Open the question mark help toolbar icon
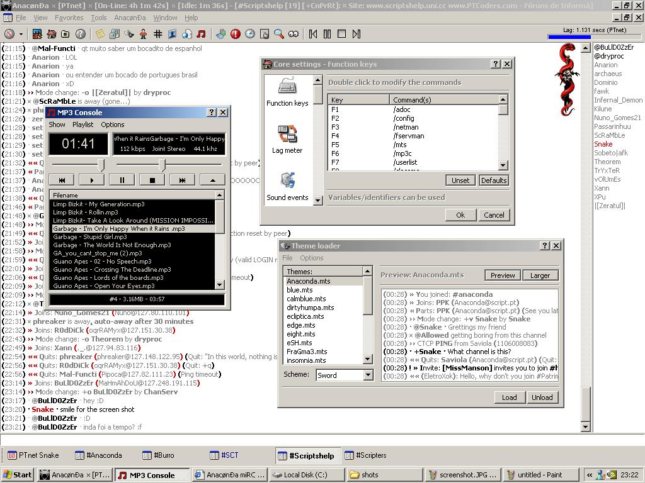Viewport: 645px width, 483px height. (81, 34)
